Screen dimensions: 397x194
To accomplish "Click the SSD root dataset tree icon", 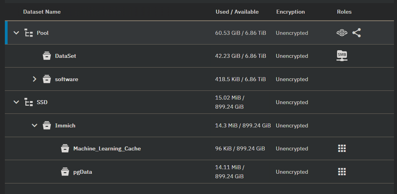I will pyautogui.click(x=29, y=102).
